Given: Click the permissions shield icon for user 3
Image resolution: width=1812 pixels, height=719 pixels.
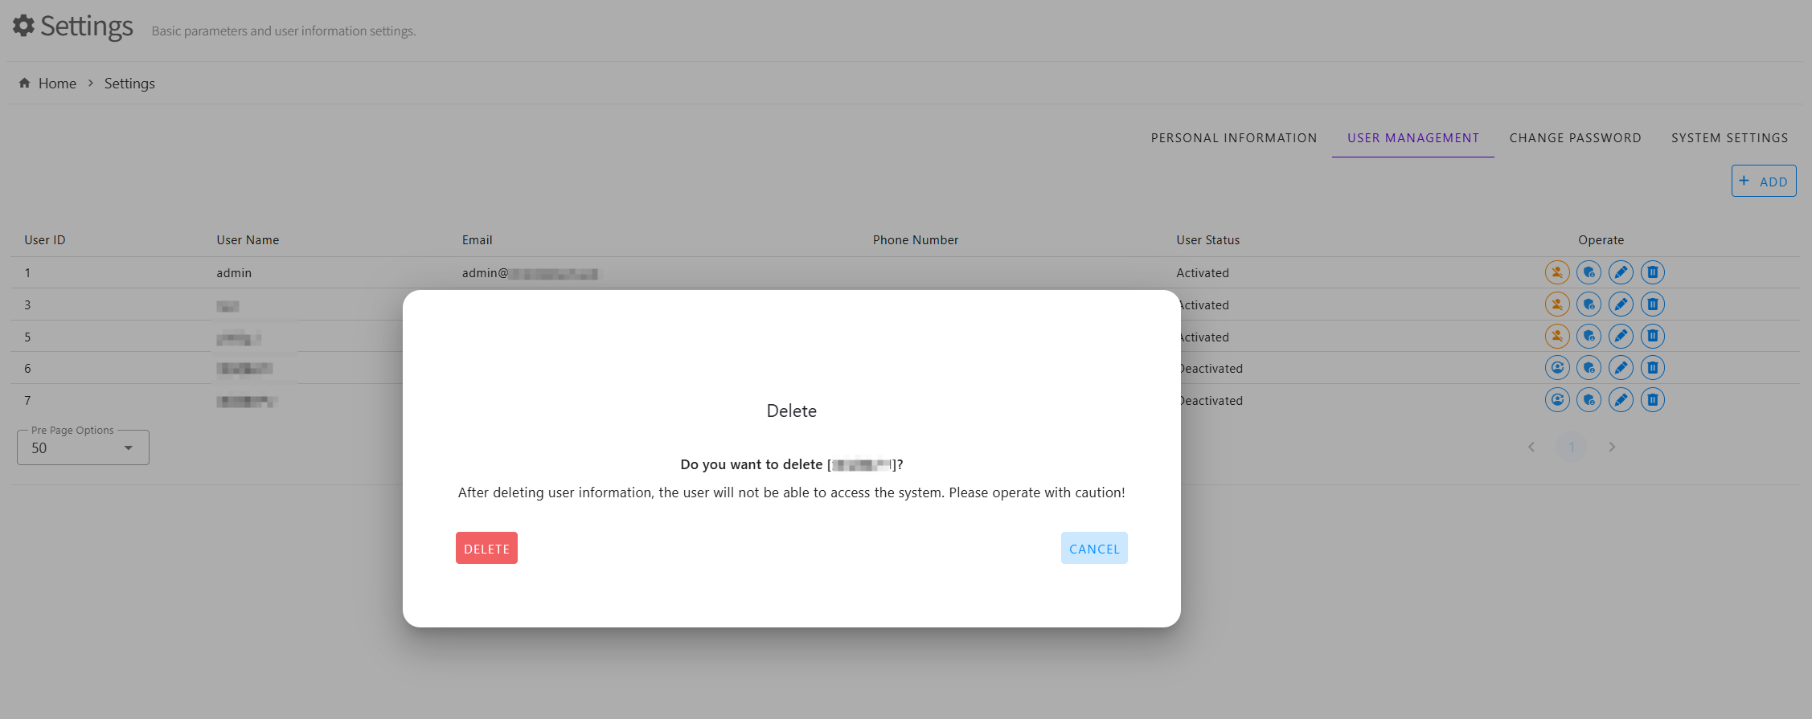Looking at the screenshot, I should click(1589, 304).
